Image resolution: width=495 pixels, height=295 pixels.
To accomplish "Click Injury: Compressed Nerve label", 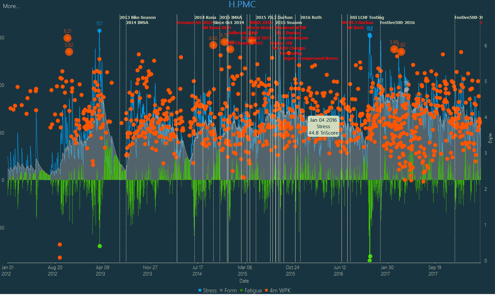I will (x=311, y=58).
